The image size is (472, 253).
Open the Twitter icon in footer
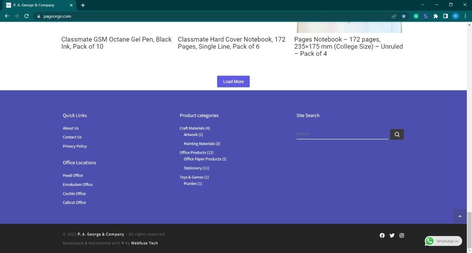click(392, 235)
